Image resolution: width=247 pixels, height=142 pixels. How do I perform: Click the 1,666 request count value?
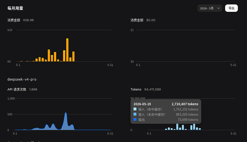click(x=33, y=89)
